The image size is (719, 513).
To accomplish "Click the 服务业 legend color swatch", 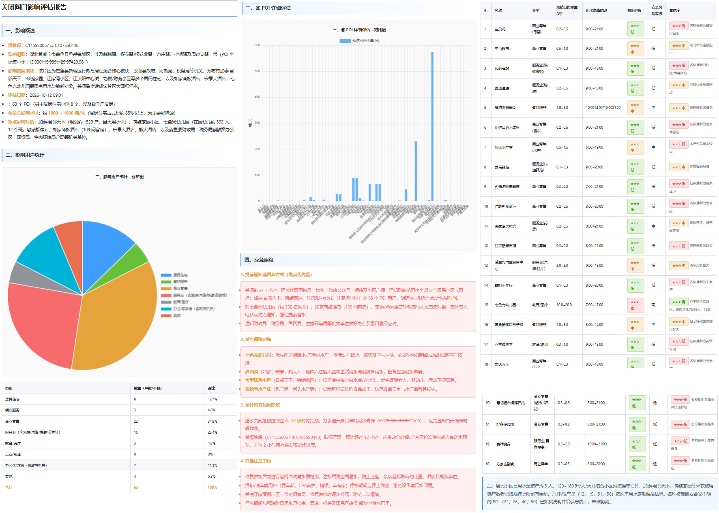I will click(166, 296).
